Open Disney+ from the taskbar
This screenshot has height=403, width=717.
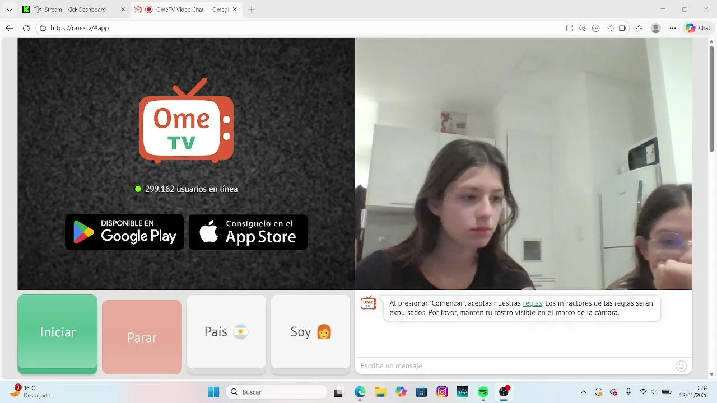(463, 392)
